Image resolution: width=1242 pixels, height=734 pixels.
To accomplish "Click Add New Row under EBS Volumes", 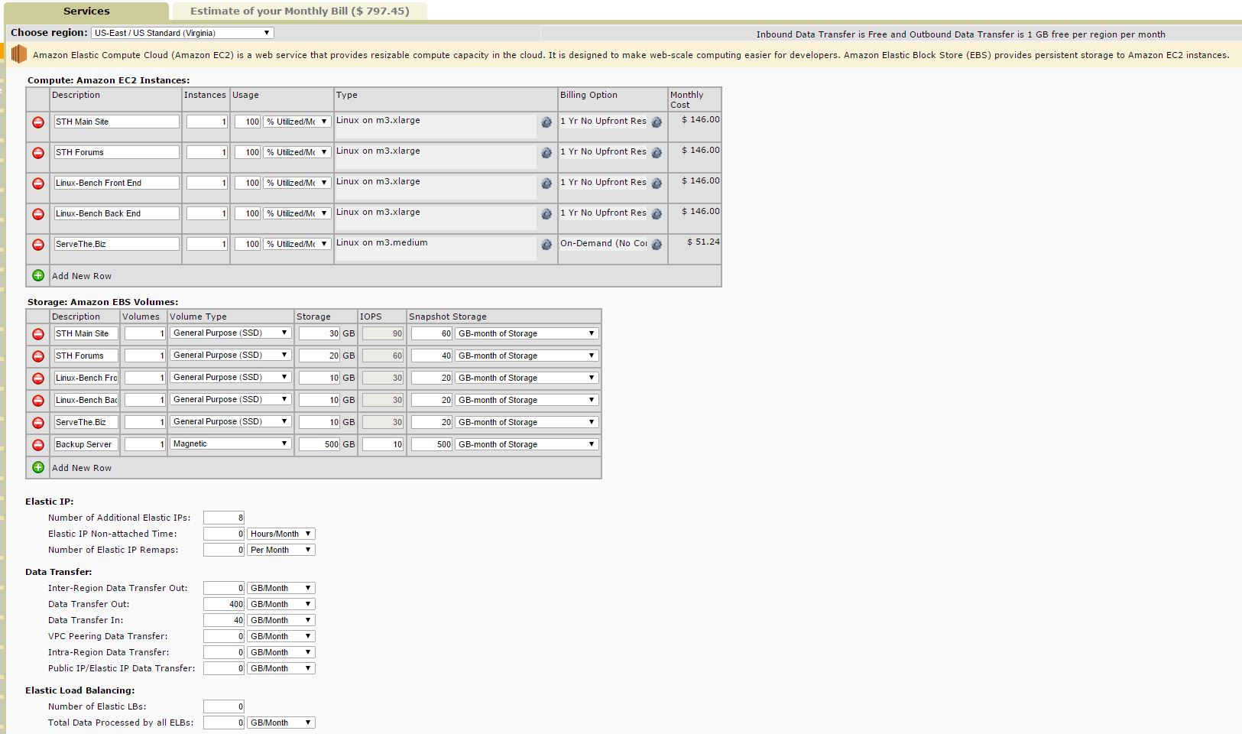I will [x=82, y=468].
